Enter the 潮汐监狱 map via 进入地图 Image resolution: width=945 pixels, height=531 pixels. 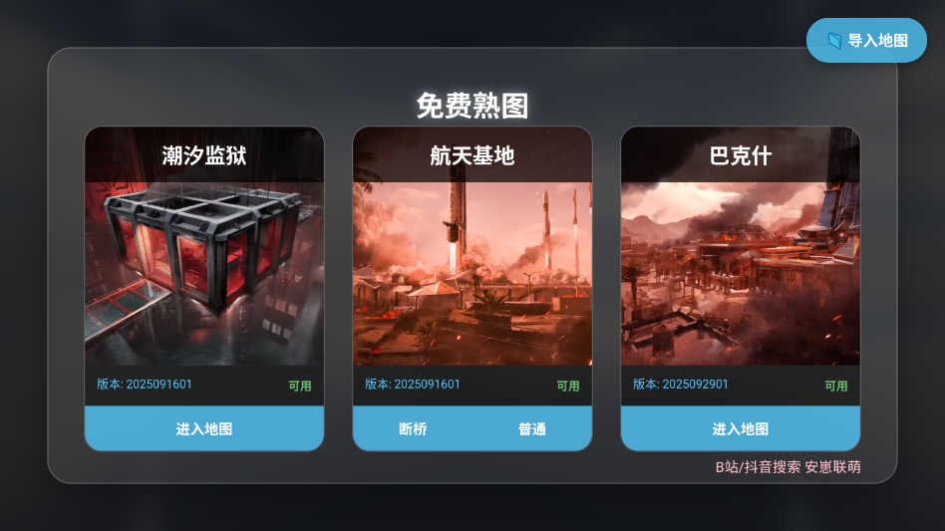[x=204, y=428]
